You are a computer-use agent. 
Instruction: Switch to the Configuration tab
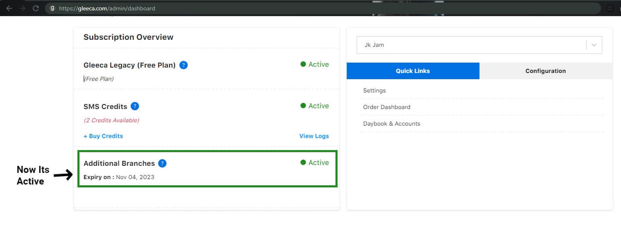point(546,71)
